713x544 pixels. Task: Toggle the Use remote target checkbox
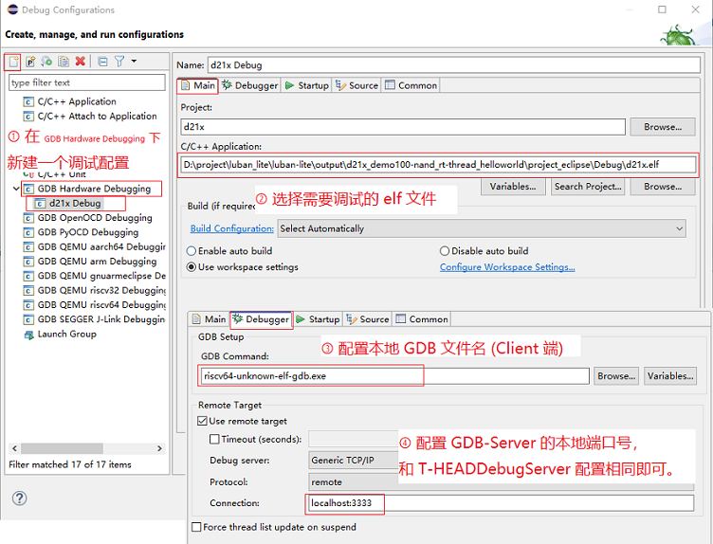click(x=203, y=421)
